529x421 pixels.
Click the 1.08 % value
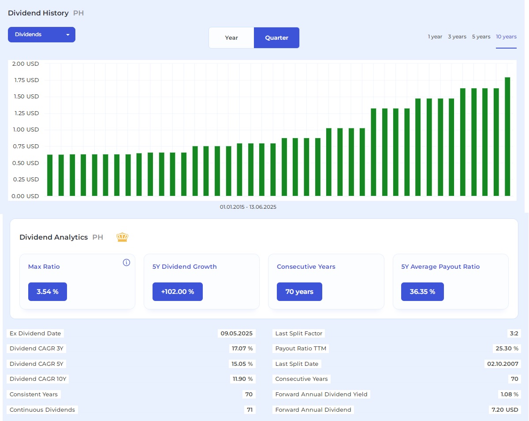(x=510, y=395)
